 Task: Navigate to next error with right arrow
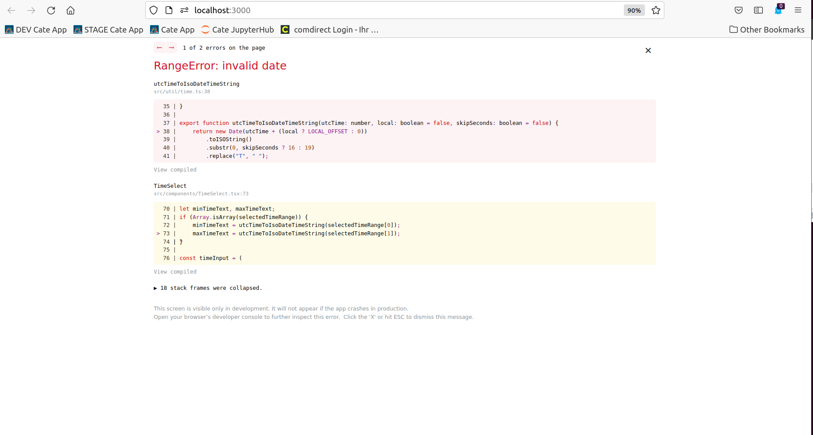pos(171,48)
